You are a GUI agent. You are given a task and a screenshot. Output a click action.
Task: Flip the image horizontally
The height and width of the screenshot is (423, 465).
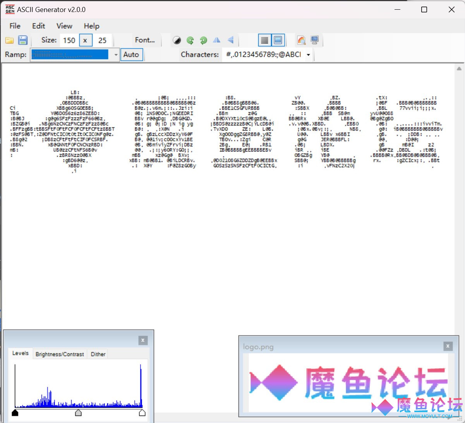tap(217, 40)
